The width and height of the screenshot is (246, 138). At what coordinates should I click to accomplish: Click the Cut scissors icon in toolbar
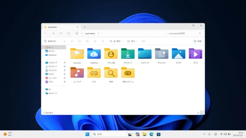[64, 41]
